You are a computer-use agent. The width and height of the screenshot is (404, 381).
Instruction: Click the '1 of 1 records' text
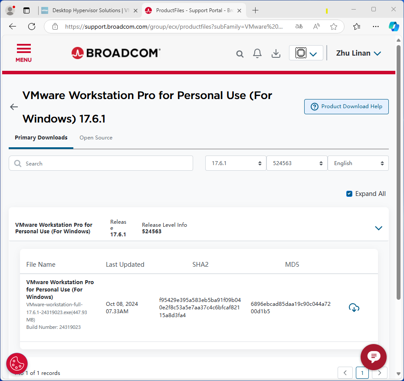(x=43, y=373)
